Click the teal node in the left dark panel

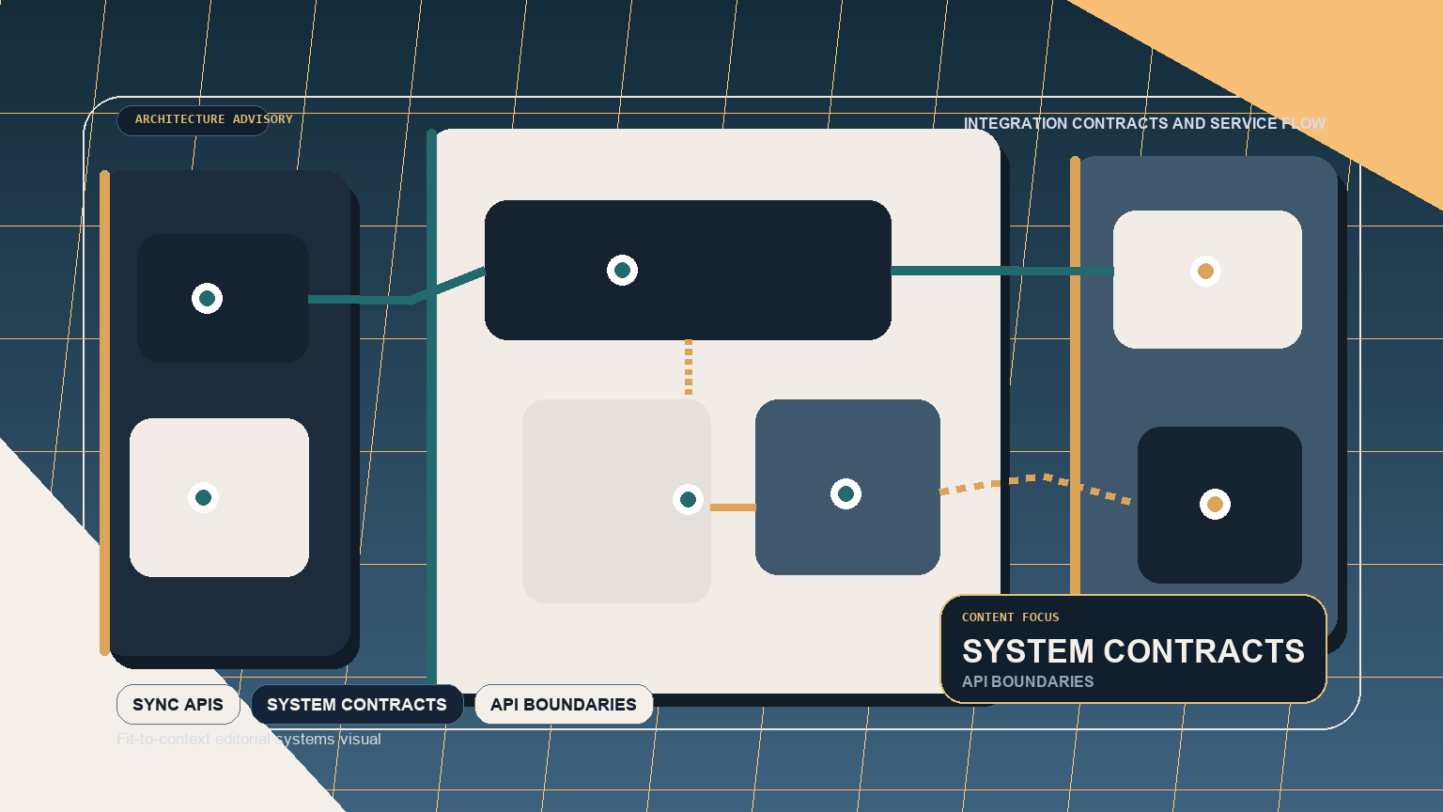(x=207, y=298)
